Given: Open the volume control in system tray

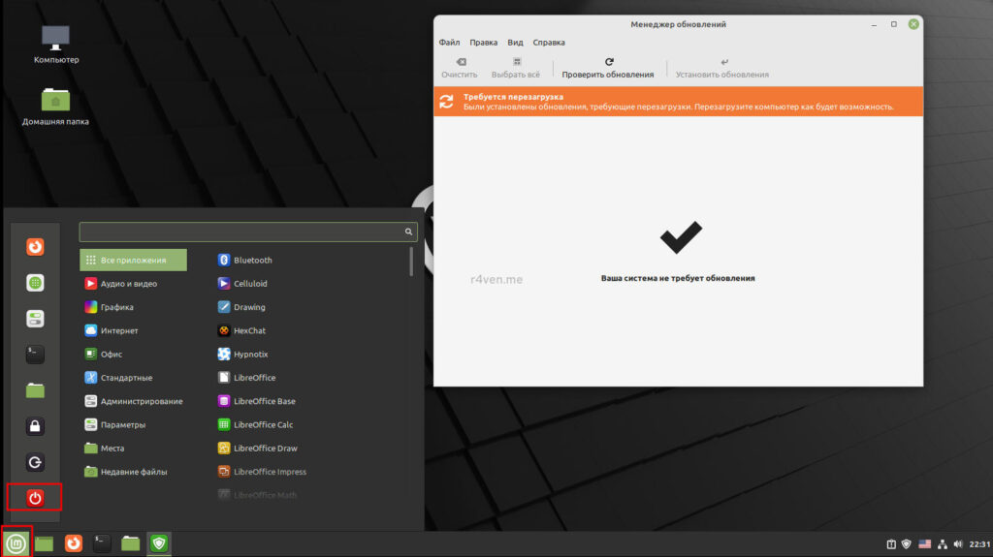Looking at the screenshot, I should coord(958,543).
